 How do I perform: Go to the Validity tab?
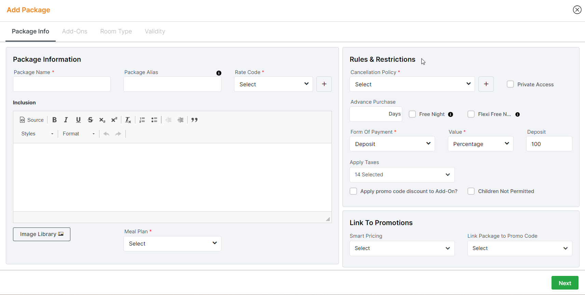[155, 31]
